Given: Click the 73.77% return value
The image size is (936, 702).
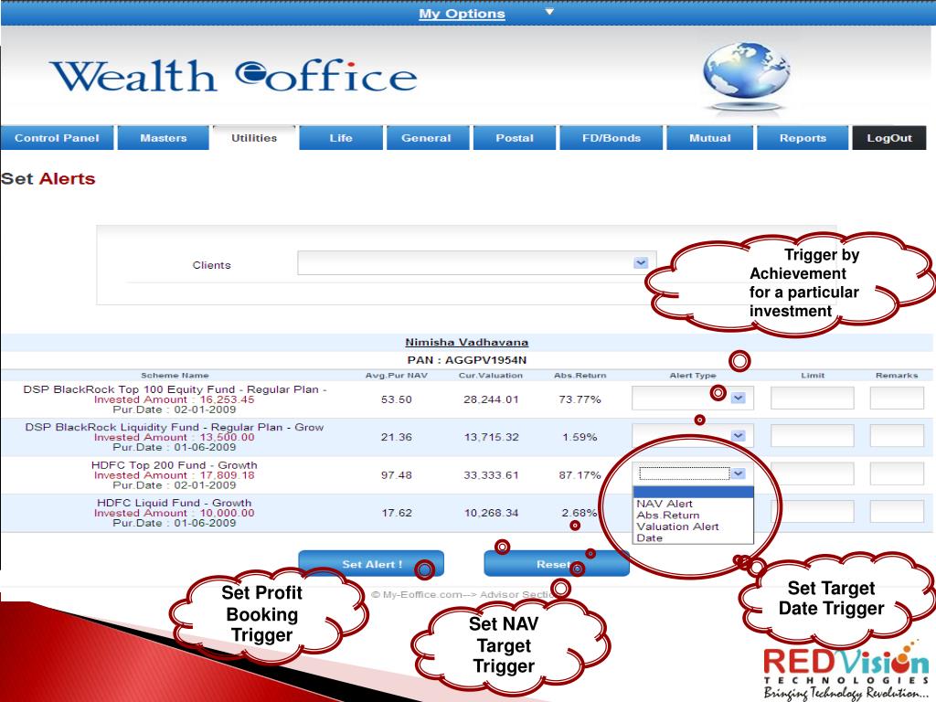Looking at the screenshot, I should (x=580, y=399).
